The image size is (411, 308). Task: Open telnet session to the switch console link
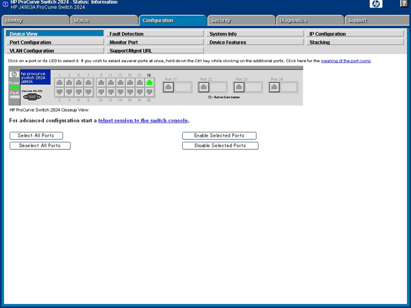tap(143, 120)
